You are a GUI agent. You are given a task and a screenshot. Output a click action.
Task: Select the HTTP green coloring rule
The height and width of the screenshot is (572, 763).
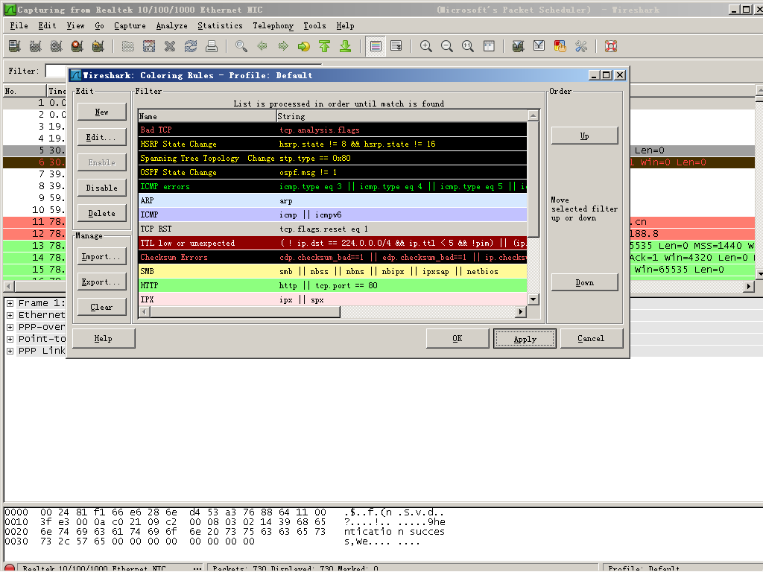[x=333, y=285]
